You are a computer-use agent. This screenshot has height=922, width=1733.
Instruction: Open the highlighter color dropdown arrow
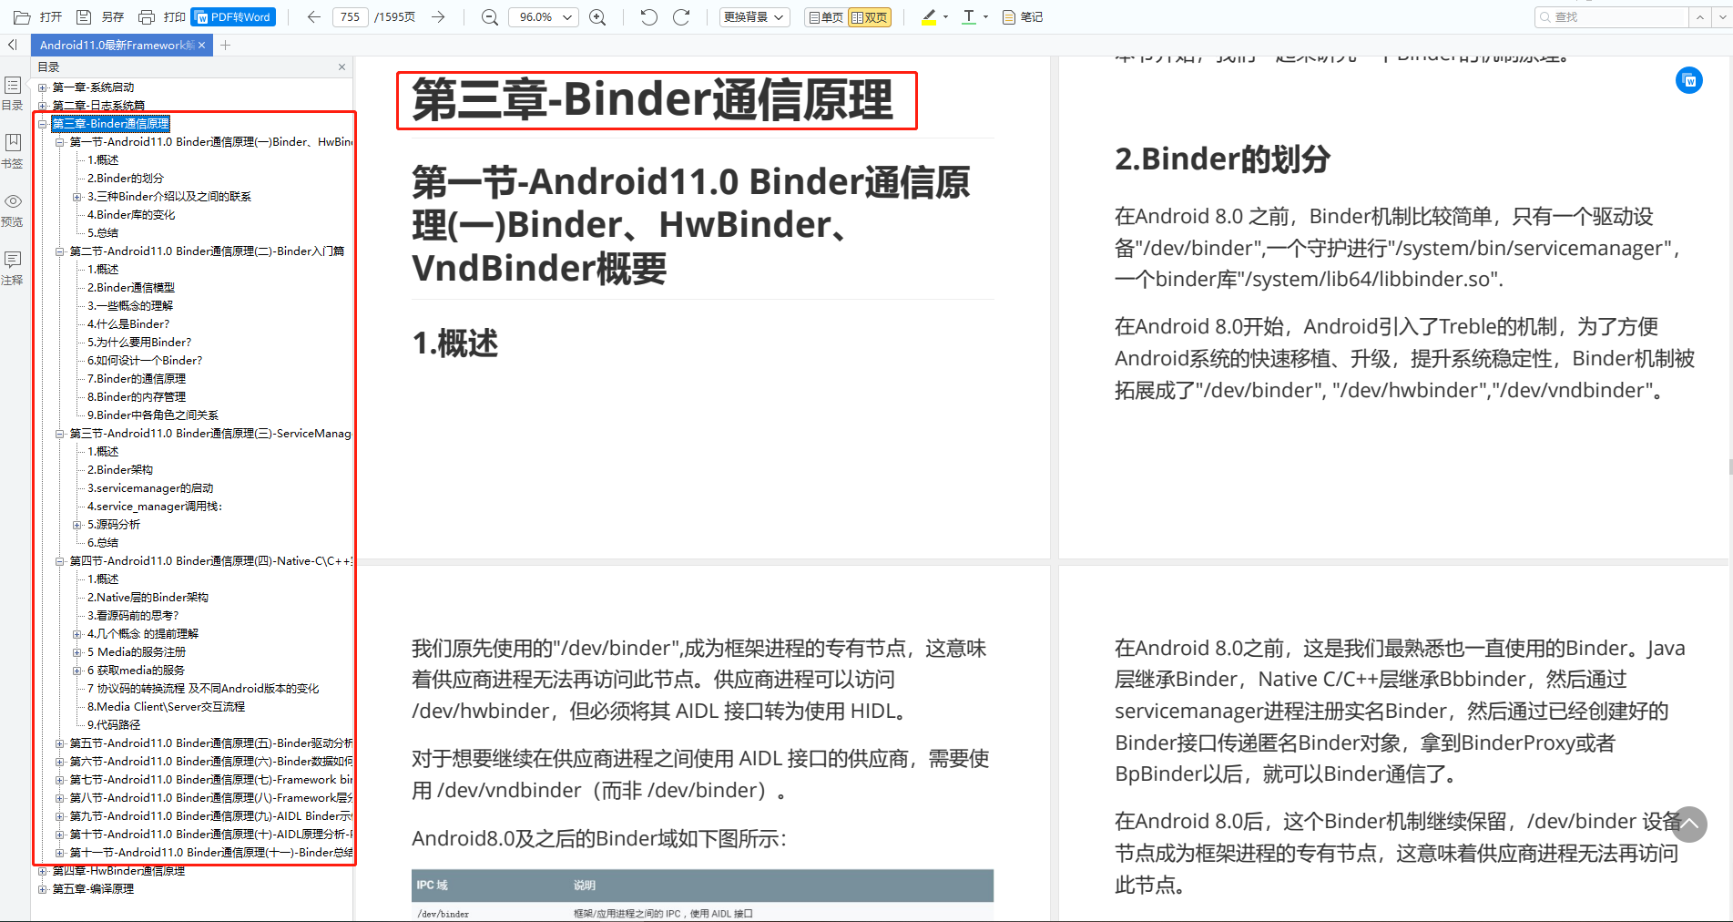pos(945,16)
